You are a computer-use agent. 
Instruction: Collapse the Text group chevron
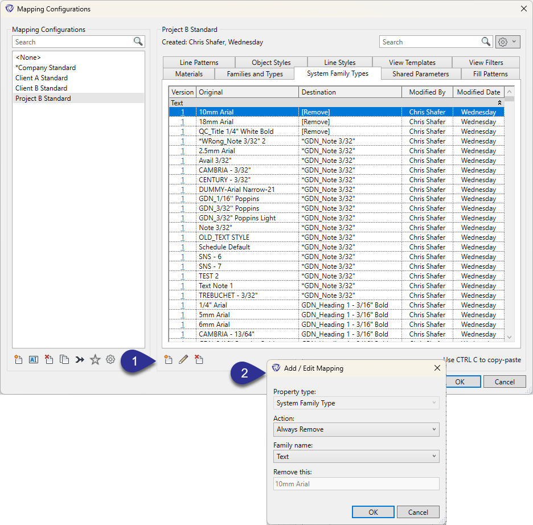click(499, 102)
